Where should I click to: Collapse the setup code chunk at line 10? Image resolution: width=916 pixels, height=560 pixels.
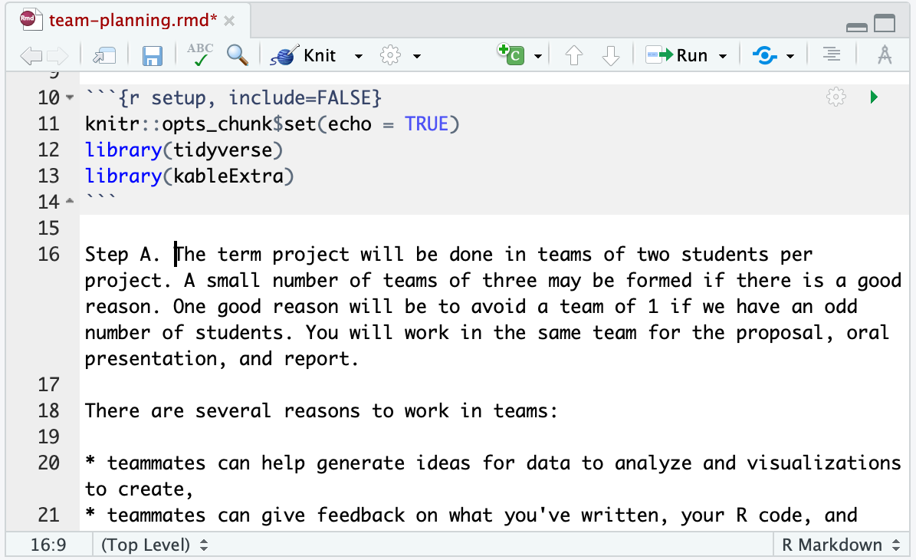(x=70, y=98)
